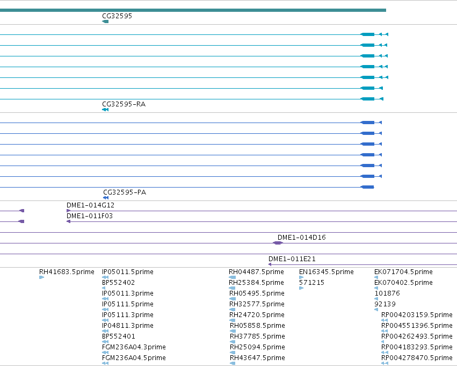Click RP004278470.5prime label
Image resolution: width=457 pixels, height=366 pixels.
pos(417,358)
